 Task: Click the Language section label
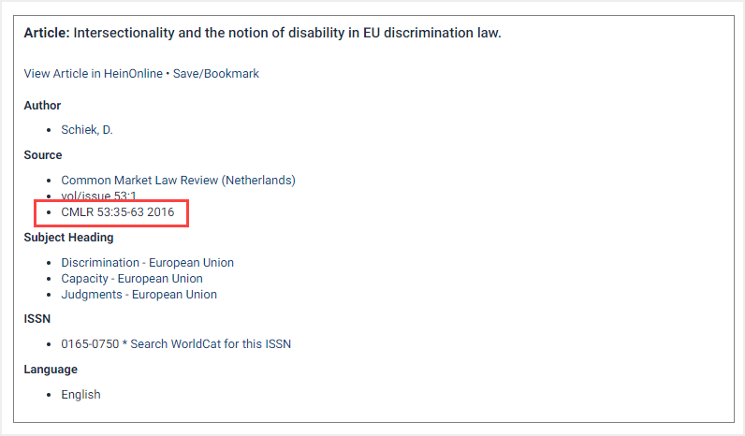pyautogui.click(x=51, y=370)
